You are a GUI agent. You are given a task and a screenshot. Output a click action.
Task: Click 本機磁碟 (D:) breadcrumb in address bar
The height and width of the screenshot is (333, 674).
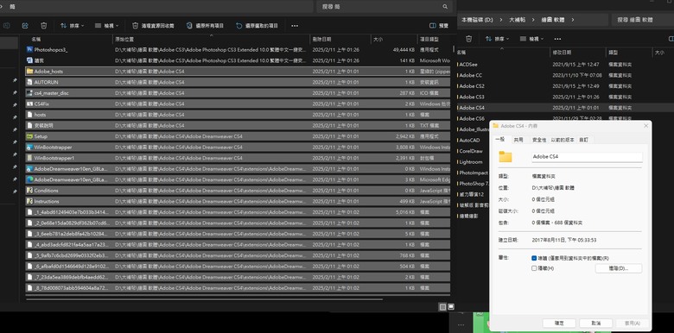point(477,20)
